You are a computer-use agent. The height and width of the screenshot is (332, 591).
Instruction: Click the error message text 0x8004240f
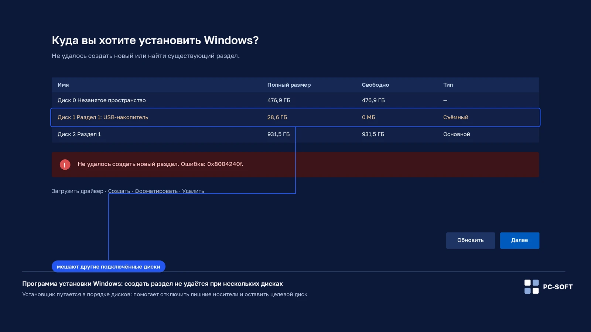pos(225,164)
